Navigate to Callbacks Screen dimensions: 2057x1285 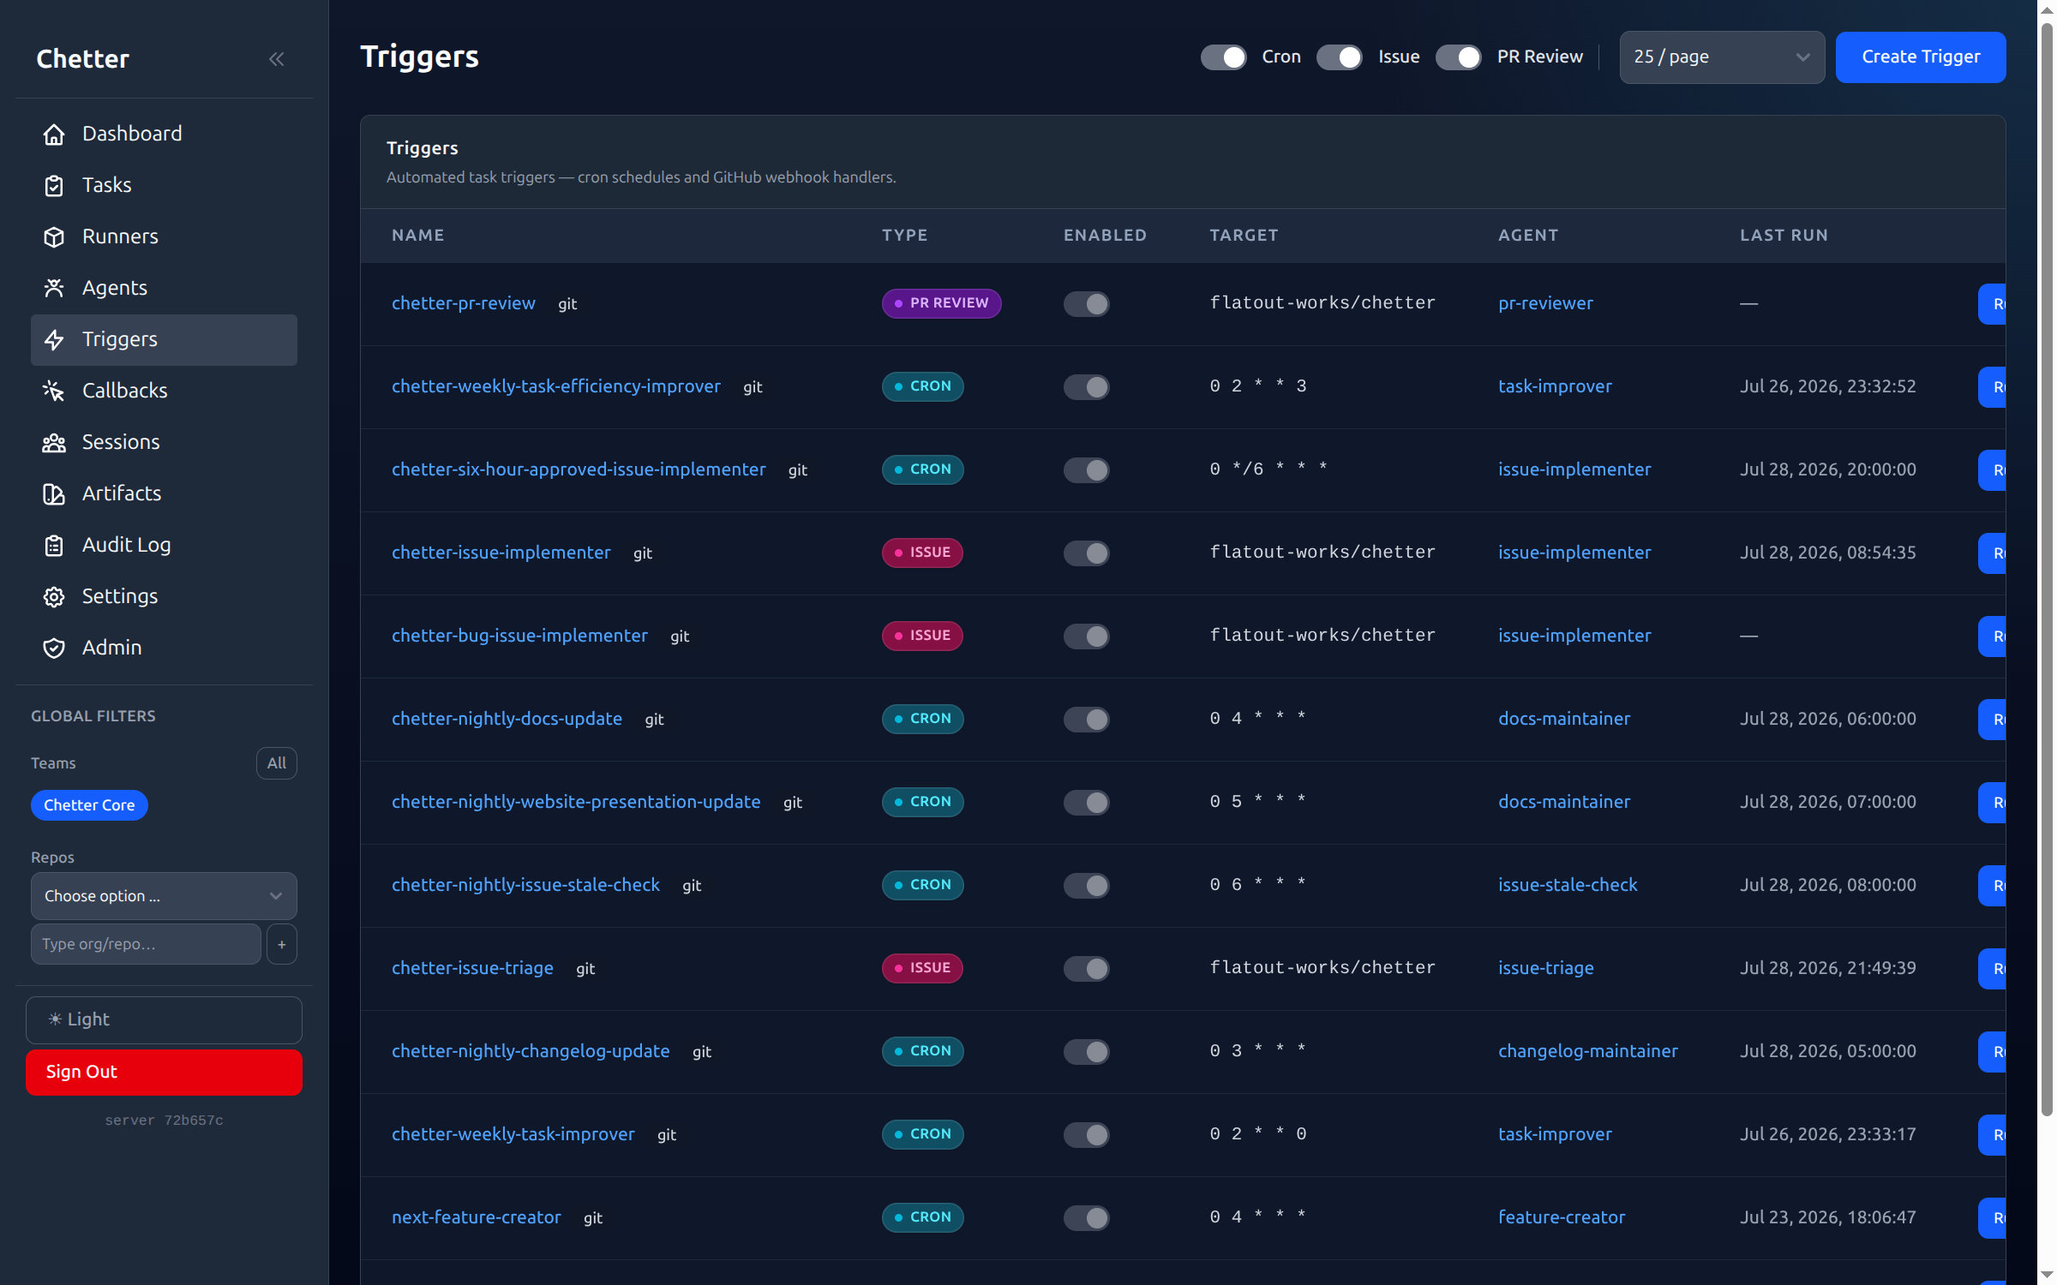(x=164, y=391)
